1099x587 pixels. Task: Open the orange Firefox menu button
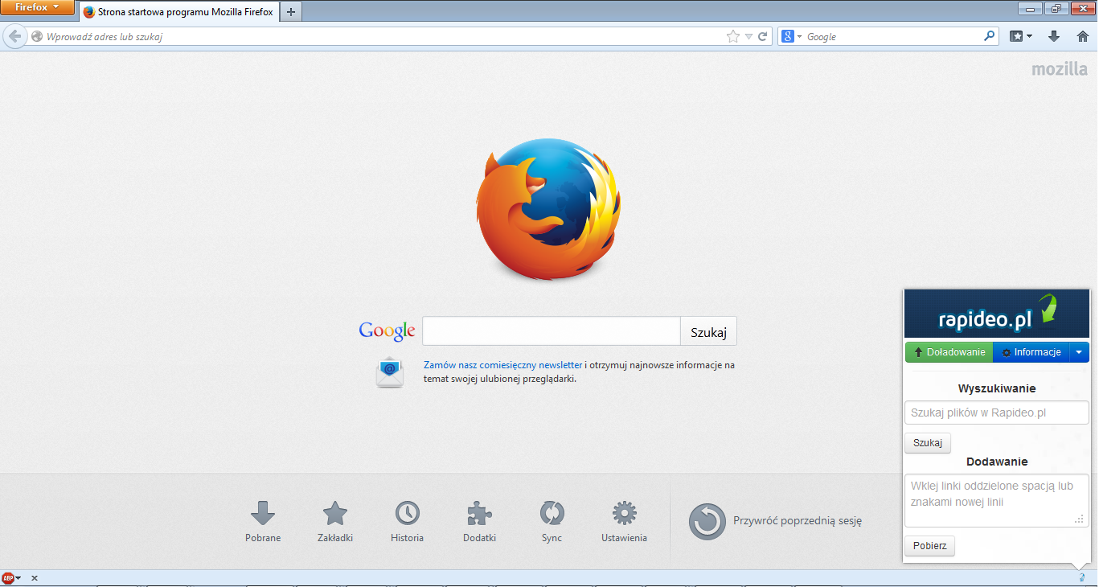tap(38, 7)
